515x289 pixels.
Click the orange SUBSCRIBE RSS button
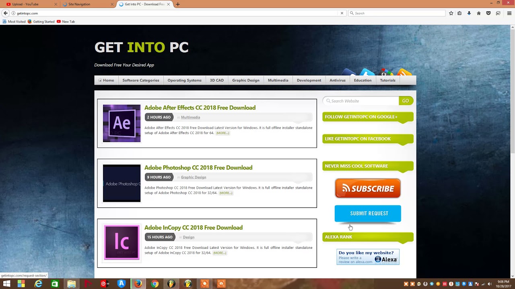[x=368, y=188]
